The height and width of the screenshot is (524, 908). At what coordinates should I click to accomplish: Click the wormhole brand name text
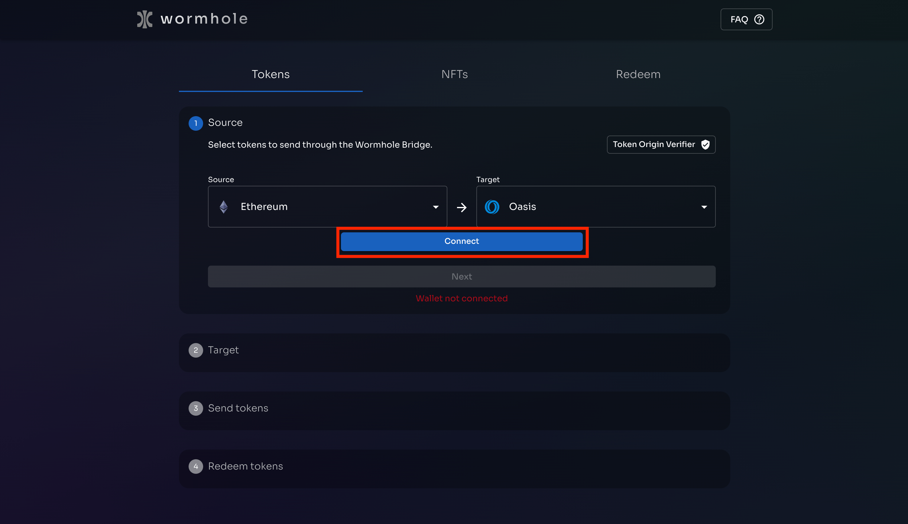click(x=204, y=19)
